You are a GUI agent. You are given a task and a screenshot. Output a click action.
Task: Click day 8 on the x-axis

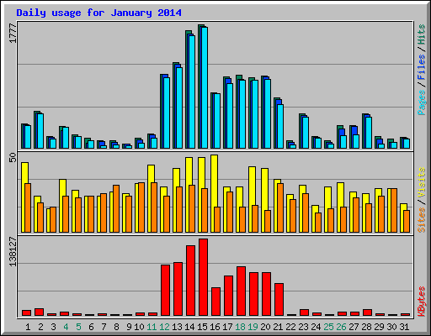[x=116, y=327]
